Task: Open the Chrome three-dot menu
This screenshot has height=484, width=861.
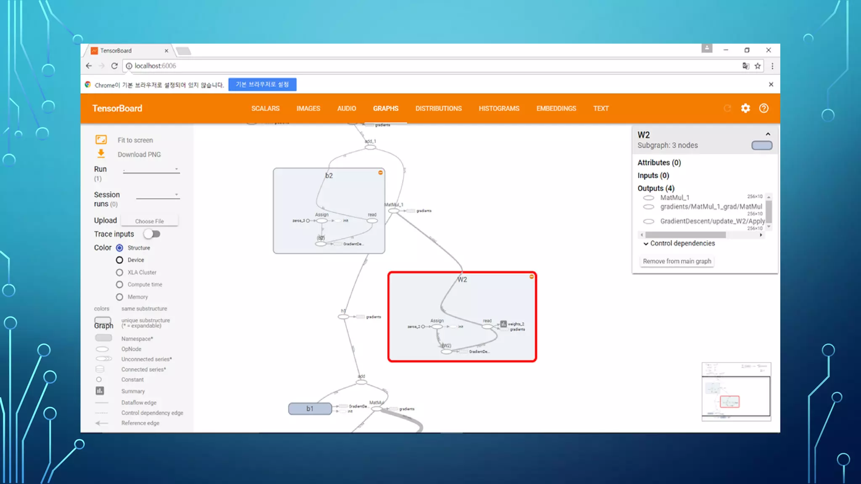Action: coord(772,66)
